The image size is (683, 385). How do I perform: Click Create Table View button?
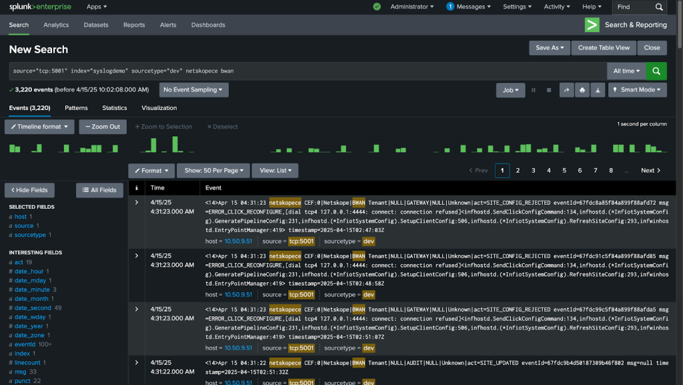tap(603, 48)
